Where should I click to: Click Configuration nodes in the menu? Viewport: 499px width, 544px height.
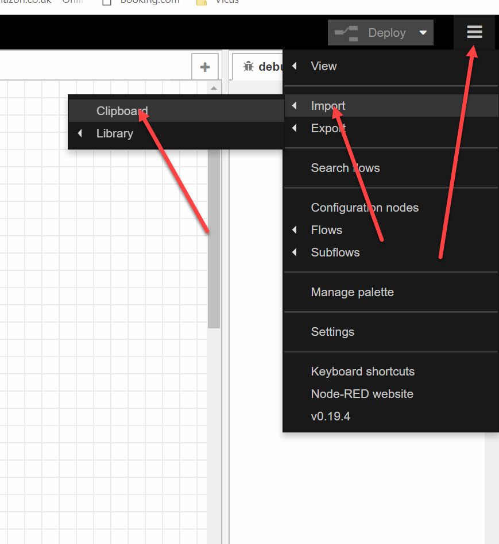364,208
